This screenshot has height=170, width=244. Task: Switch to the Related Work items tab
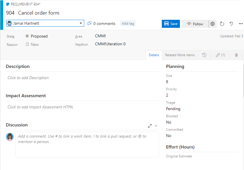179,55
